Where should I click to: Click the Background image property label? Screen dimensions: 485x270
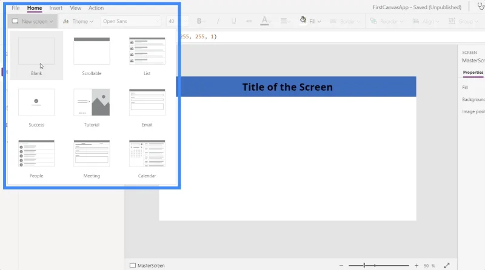473,99
